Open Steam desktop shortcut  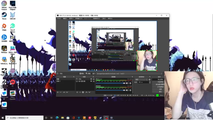click(x=4, y=16)
